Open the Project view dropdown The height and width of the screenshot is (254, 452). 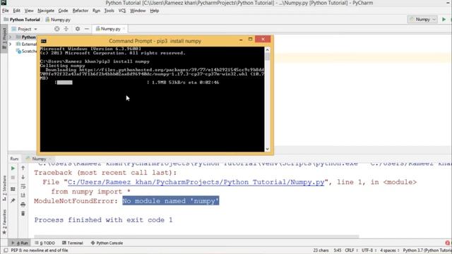click(24, 29)
